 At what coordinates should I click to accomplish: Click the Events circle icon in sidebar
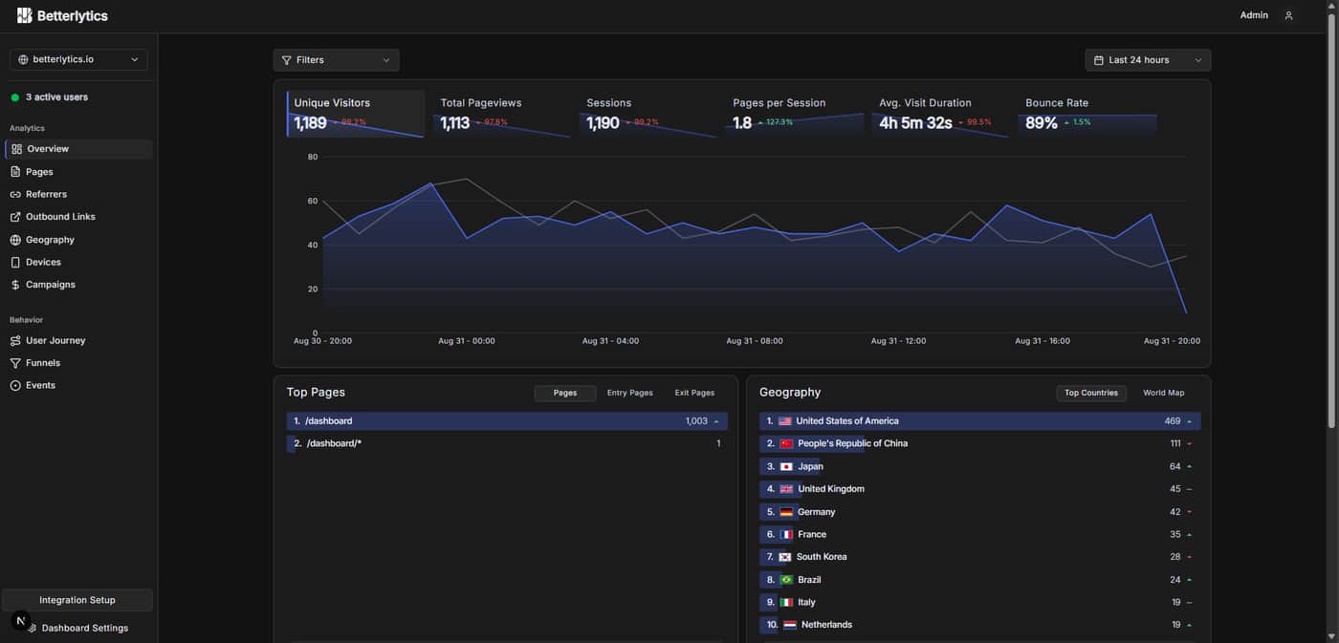click(15, 386)
